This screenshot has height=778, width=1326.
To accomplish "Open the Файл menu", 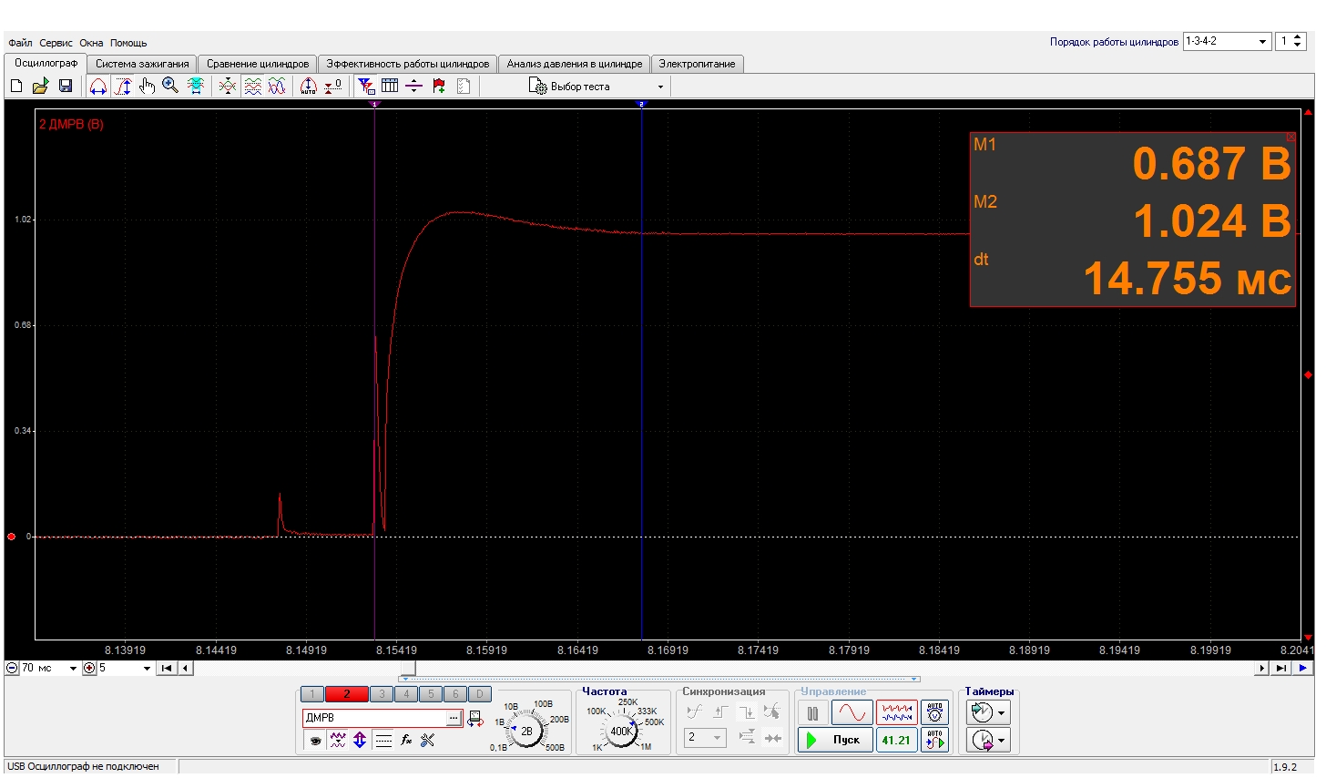I will [x=20, y=43].
